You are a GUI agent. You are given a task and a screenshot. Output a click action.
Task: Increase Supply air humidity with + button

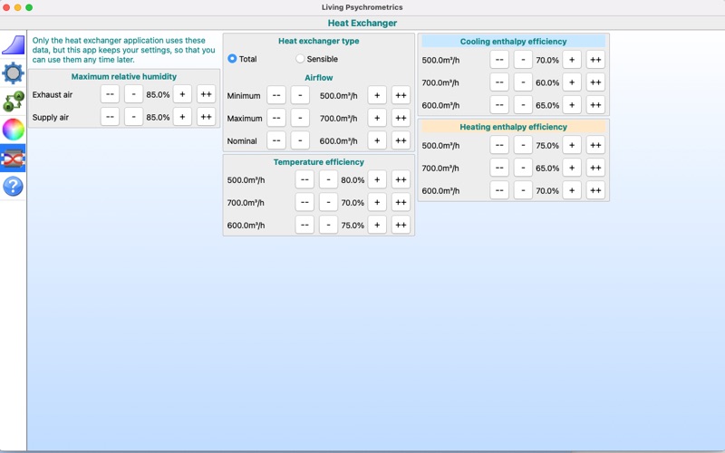(182, 117)
